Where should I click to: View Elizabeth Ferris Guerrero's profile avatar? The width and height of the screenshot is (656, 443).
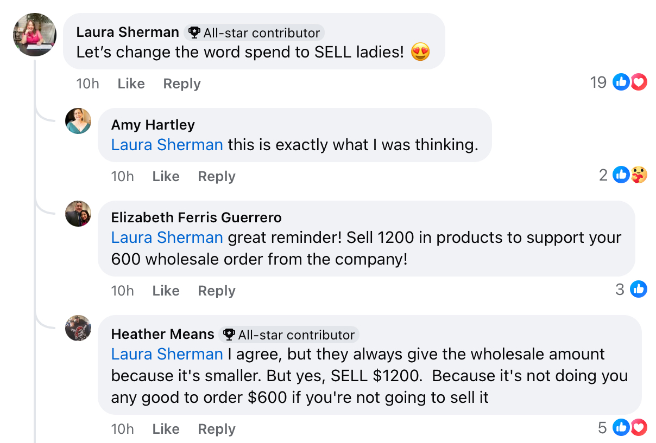click(x=78, y=214)
